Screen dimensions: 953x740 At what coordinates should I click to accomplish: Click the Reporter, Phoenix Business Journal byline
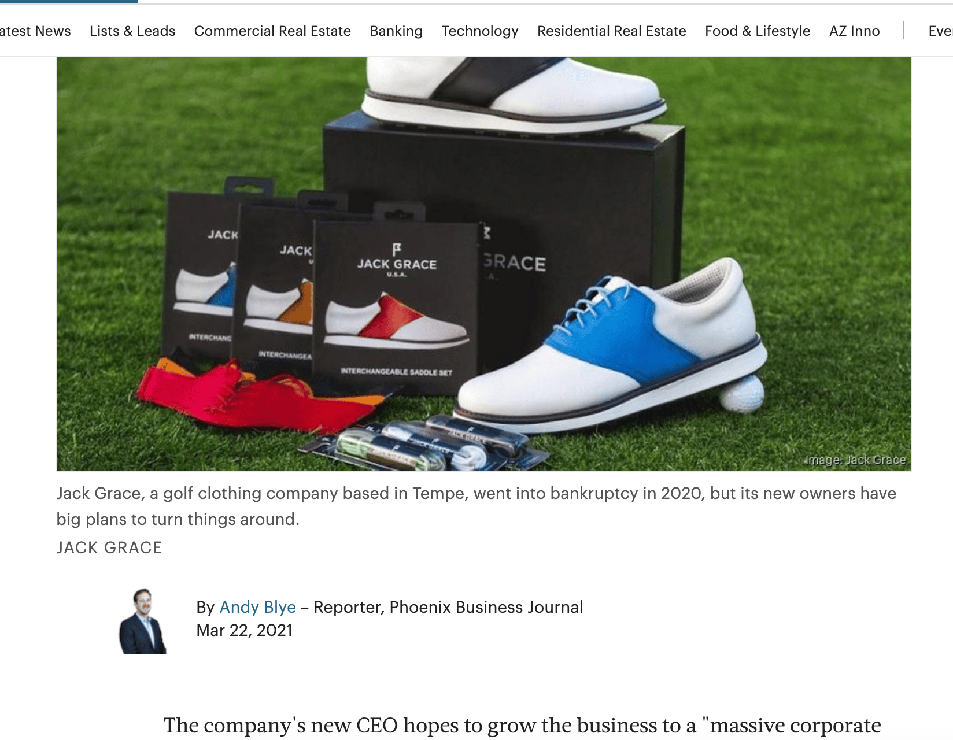448,607
